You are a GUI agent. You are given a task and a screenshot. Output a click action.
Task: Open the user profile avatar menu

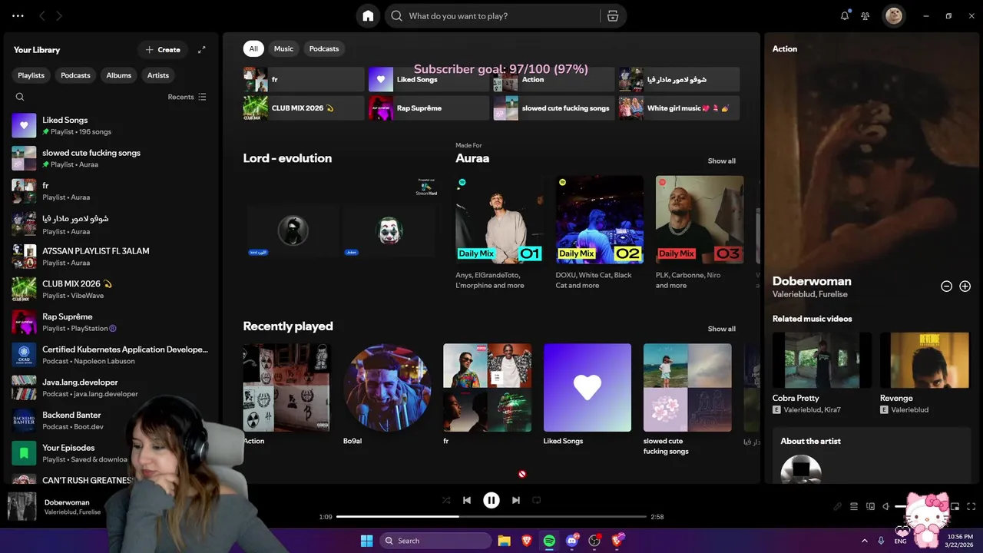click(893, 15)
